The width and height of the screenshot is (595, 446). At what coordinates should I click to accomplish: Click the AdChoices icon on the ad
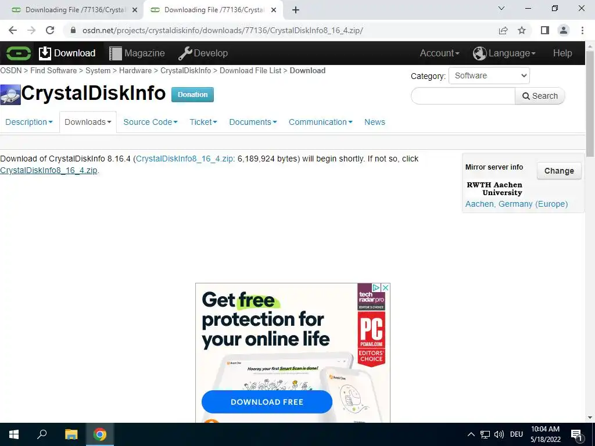(376, 288)
